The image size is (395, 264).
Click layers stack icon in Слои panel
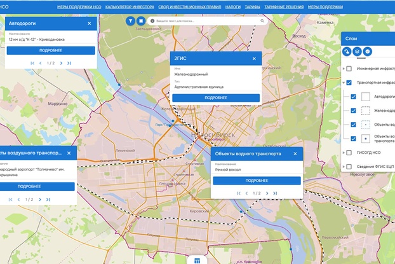[357, 52]
